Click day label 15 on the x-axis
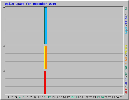The width and height of the screenshot is (129, 100). tap(60, 97)
